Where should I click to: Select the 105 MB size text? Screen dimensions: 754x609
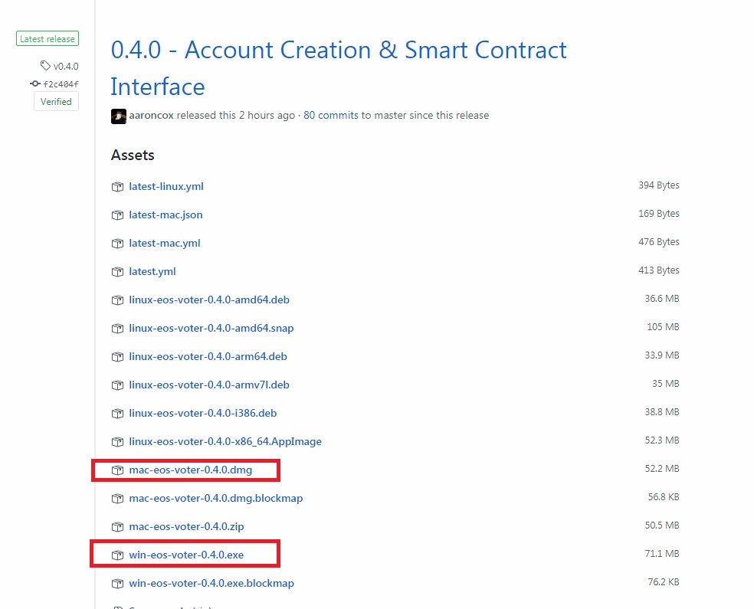point(663,327)
